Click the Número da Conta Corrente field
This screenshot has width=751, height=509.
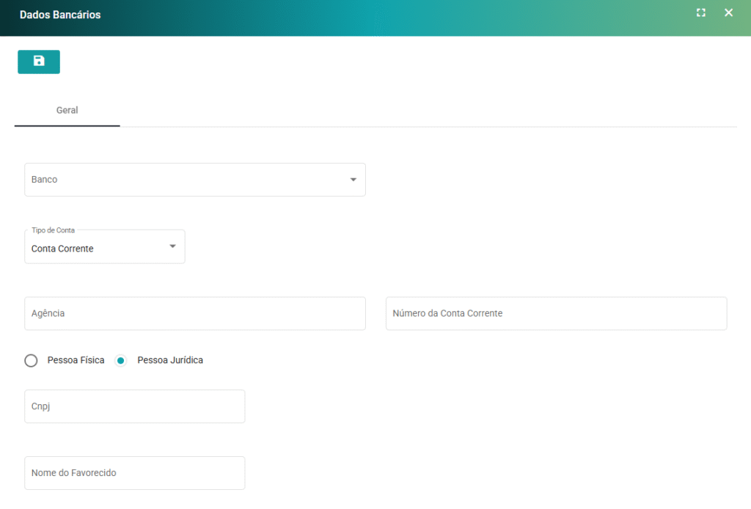click(556, 314)
